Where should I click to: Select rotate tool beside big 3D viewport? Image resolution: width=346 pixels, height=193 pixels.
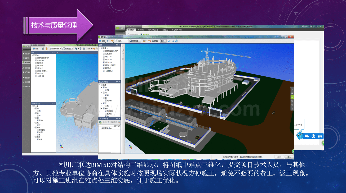point(123,50)
